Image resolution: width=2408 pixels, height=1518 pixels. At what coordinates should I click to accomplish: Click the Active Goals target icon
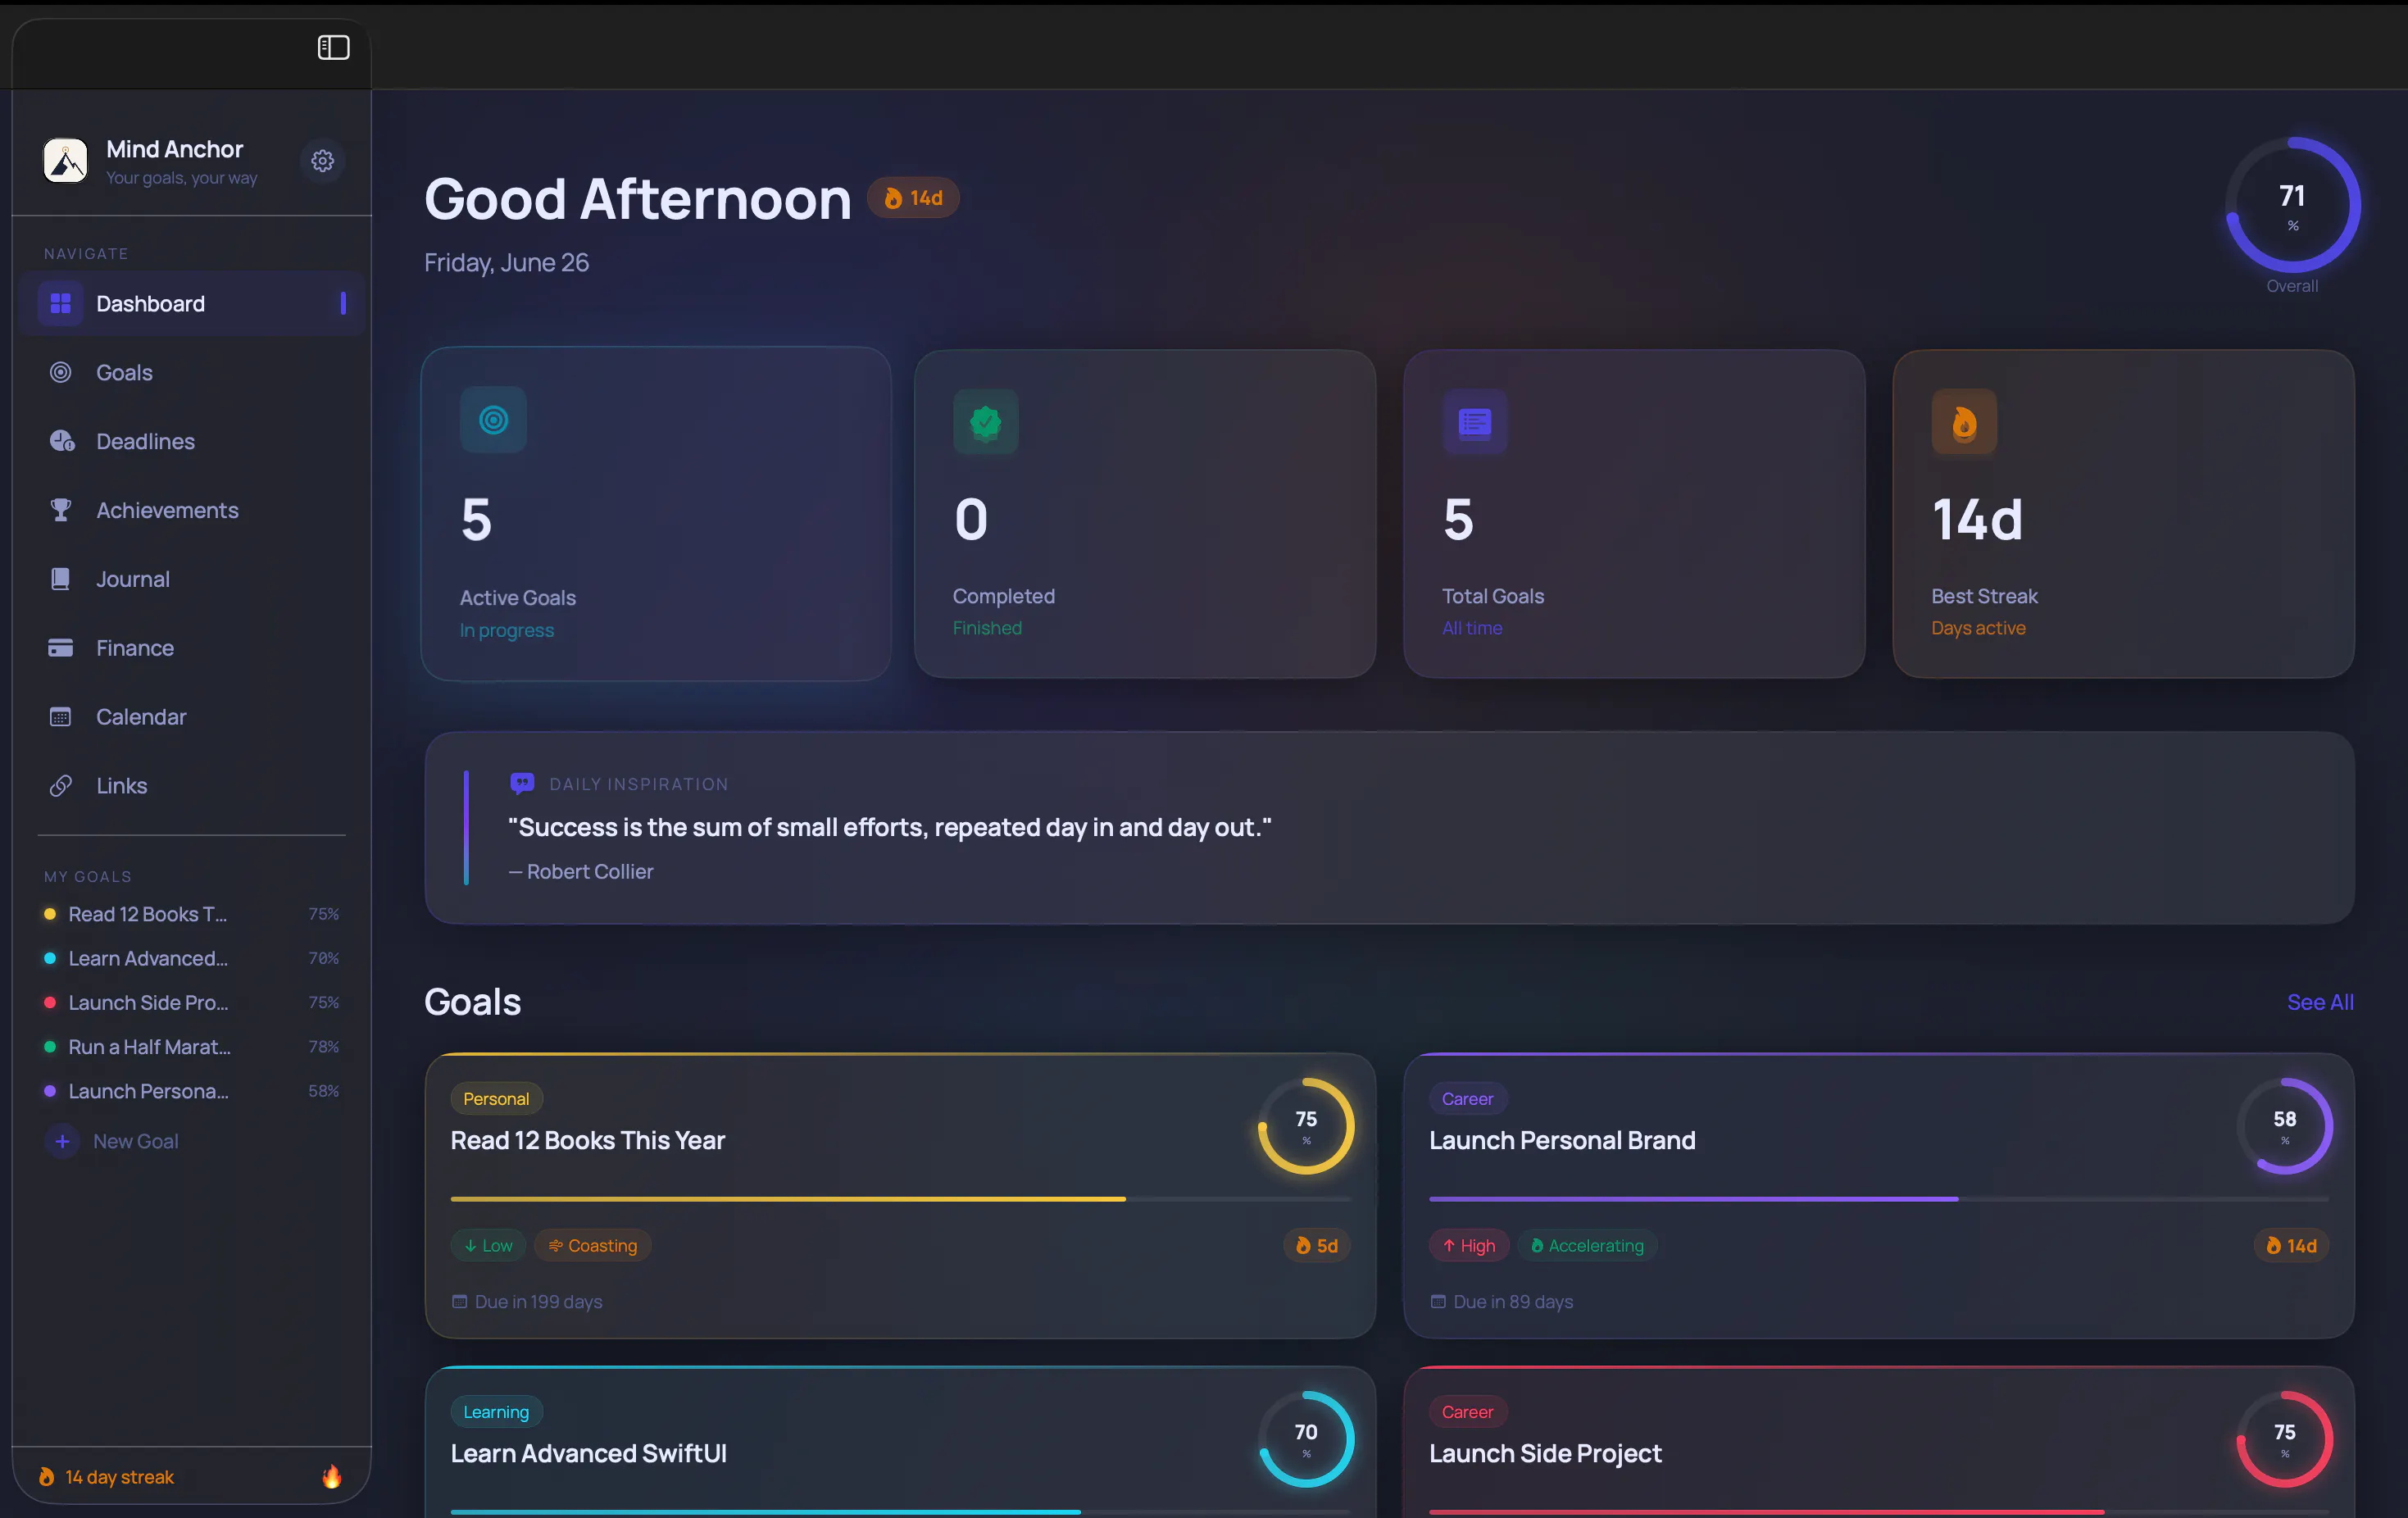493,420
